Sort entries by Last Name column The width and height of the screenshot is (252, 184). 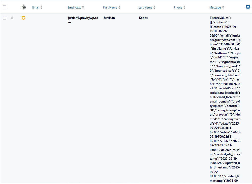click(145, 8)
